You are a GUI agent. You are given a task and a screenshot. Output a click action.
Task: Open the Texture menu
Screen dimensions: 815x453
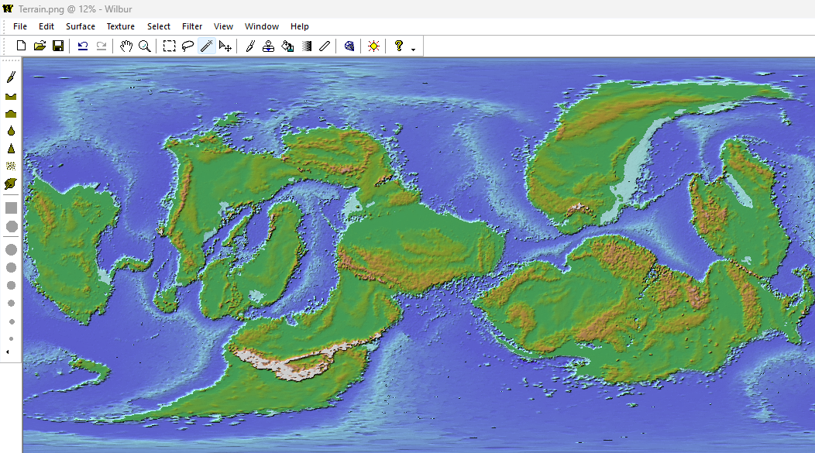[121, 26]
